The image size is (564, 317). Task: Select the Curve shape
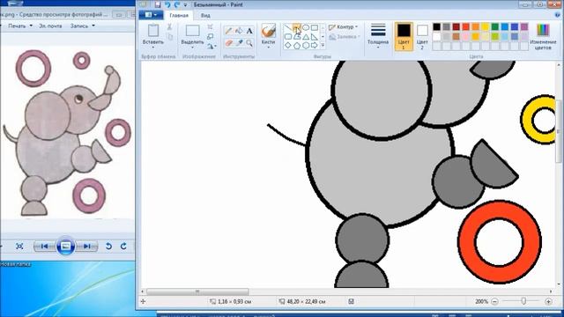297,27
